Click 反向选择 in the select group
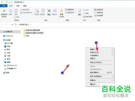 pyautogui.click(x=99, y=15)
